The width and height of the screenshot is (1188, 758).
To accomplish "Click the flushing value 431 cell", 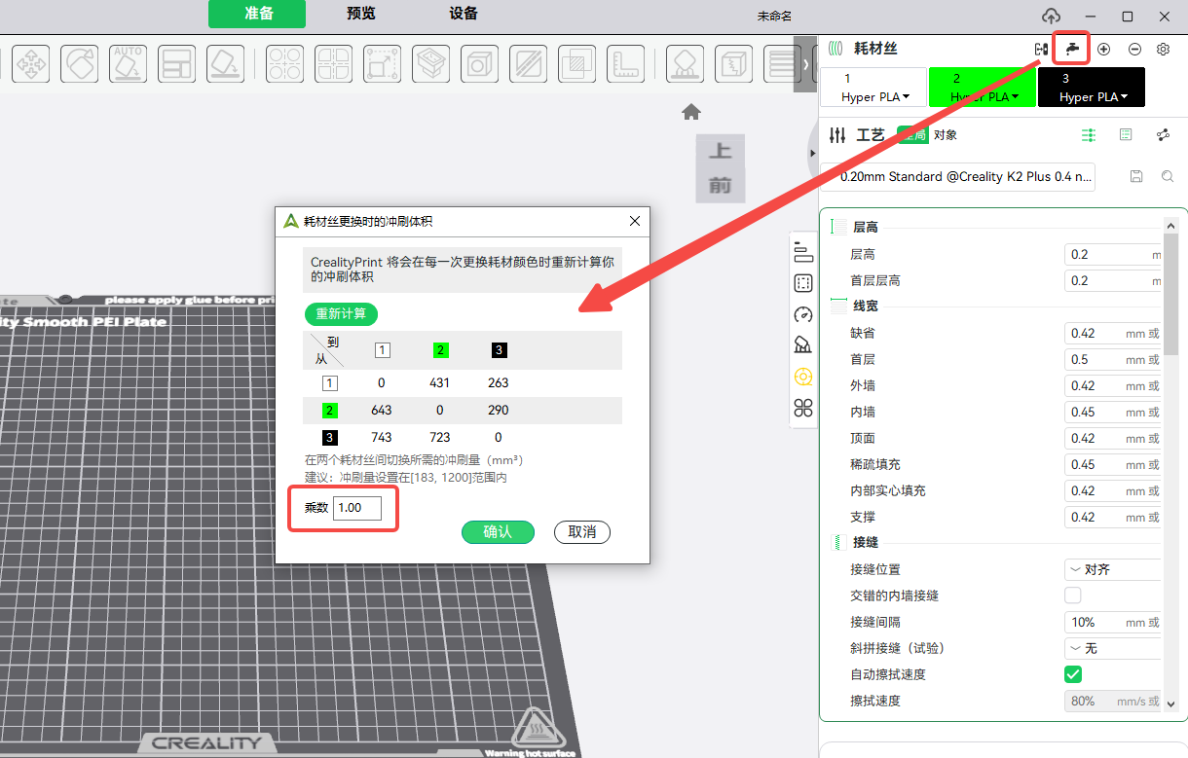I will [x=440, y=382].
